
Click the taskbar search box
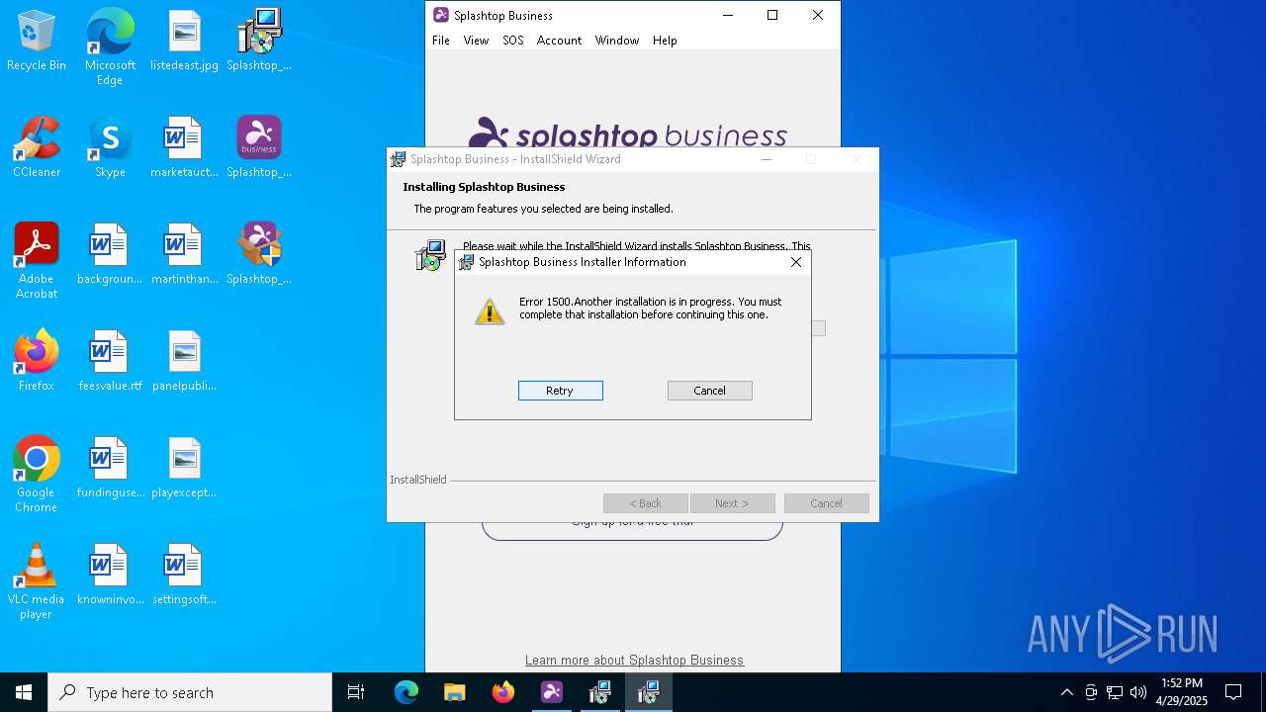[x=190, y=692]
